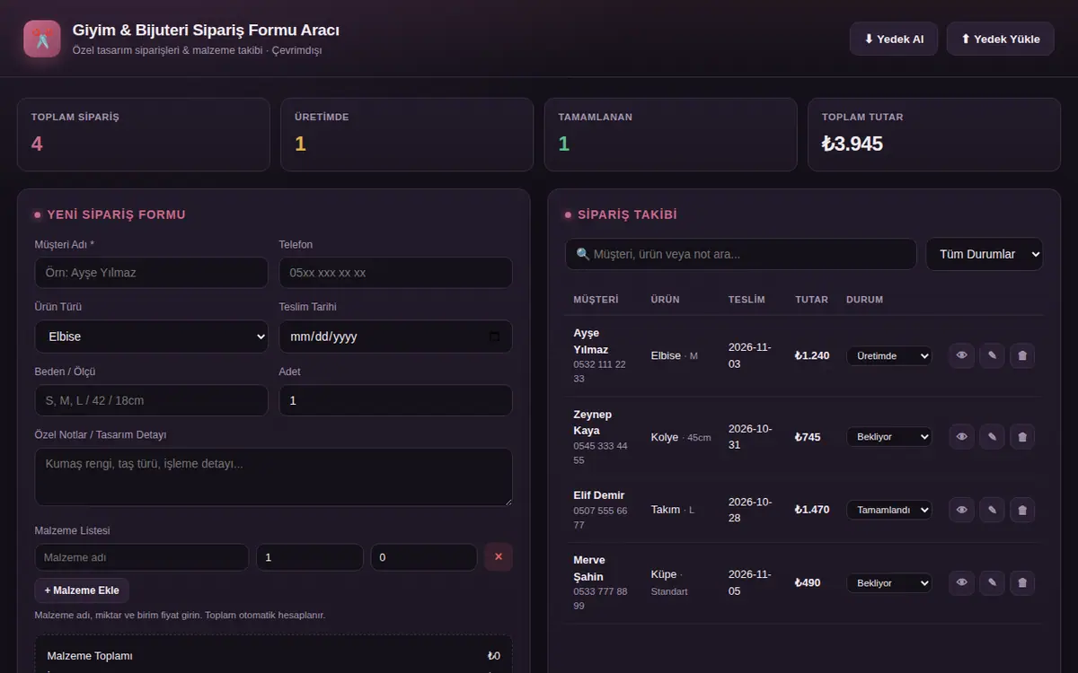Click the Yedek Al button

(894, 39)
